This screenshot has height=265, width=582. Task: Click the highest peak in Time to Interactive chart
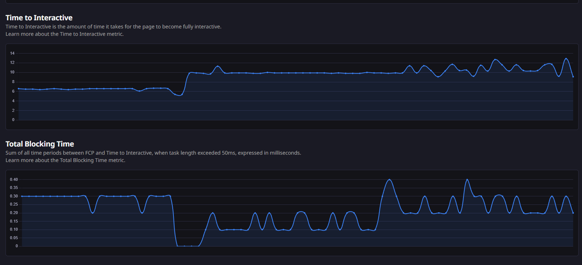click(x=566, y=59)
